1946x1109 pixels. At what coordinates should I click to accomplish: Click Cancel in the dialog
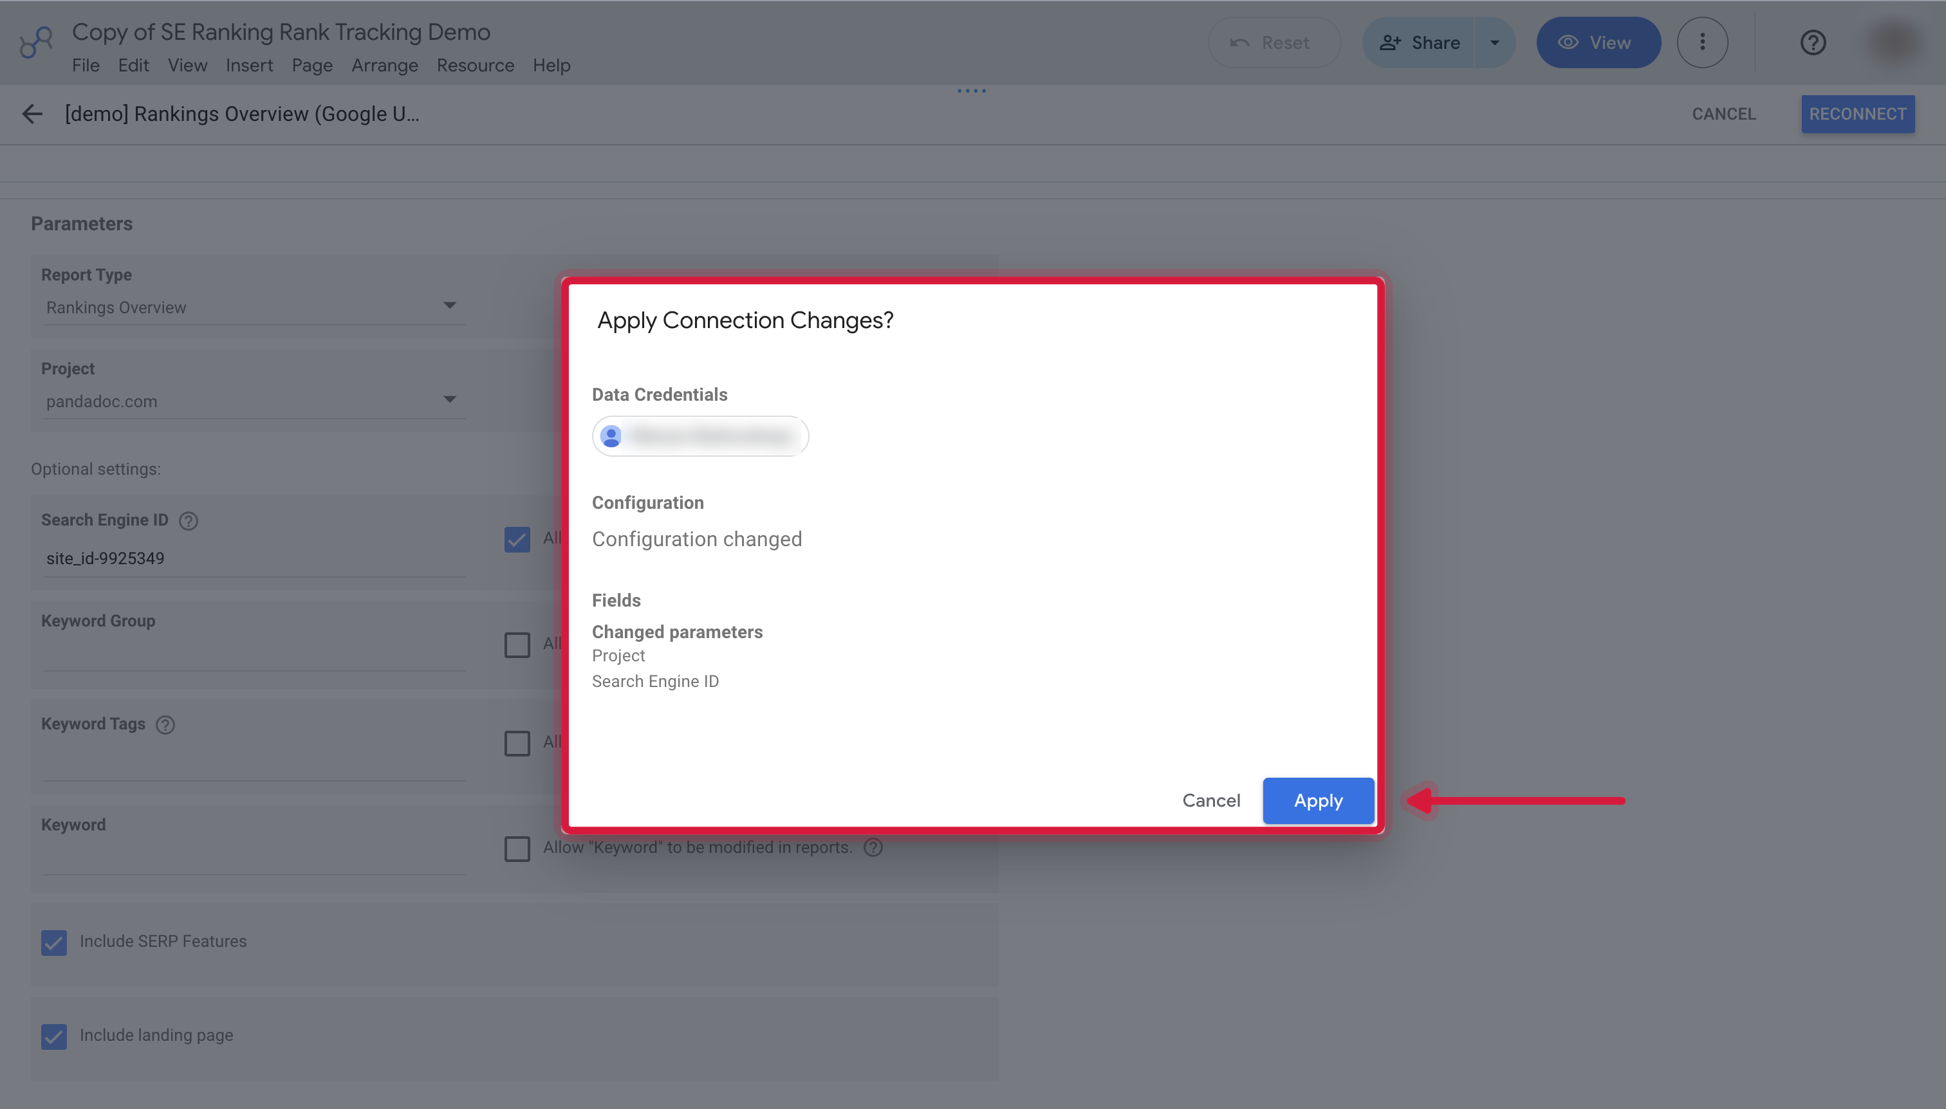pos(1210,800)
